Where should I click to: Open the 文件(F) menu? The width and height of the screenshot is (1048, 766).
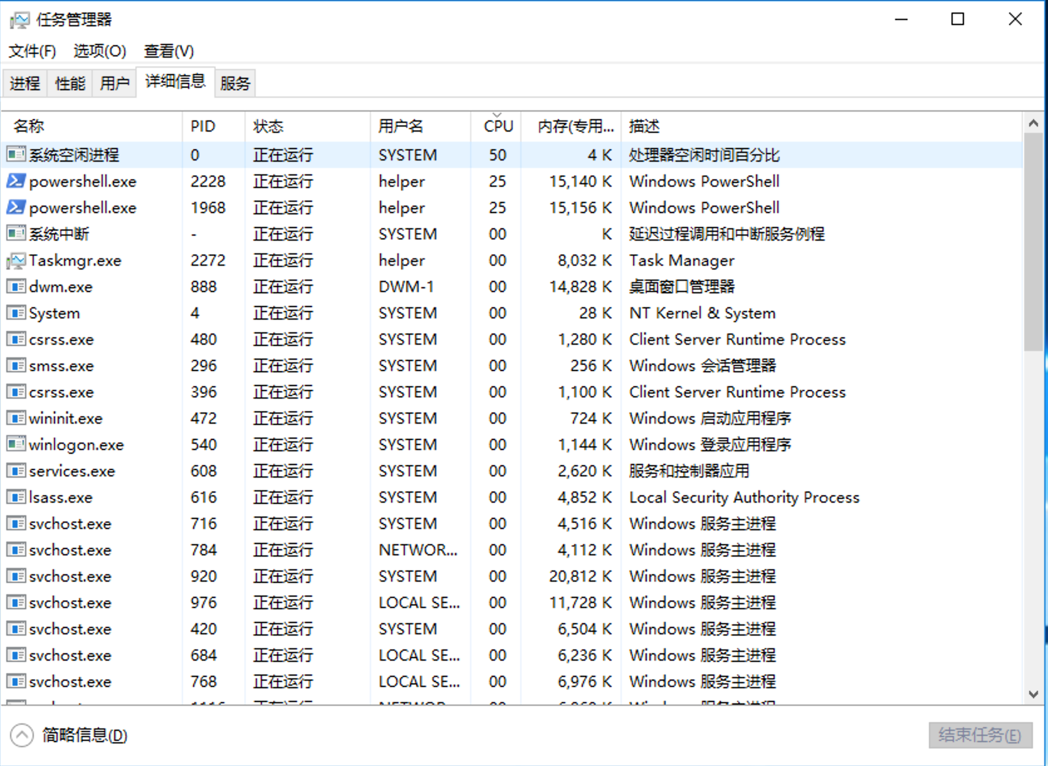coord(32,51)
